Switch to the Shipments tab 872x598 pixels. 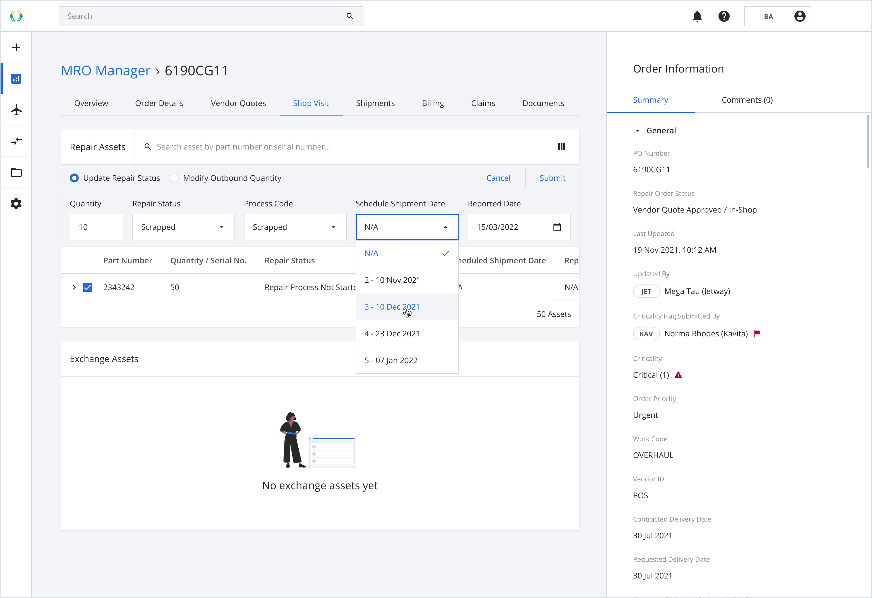point(375,103)
